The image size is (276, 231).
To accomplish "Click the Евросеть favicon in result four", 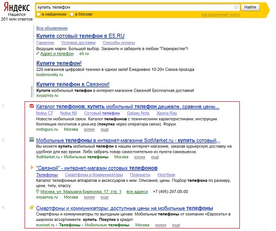I will click(32, 207).
